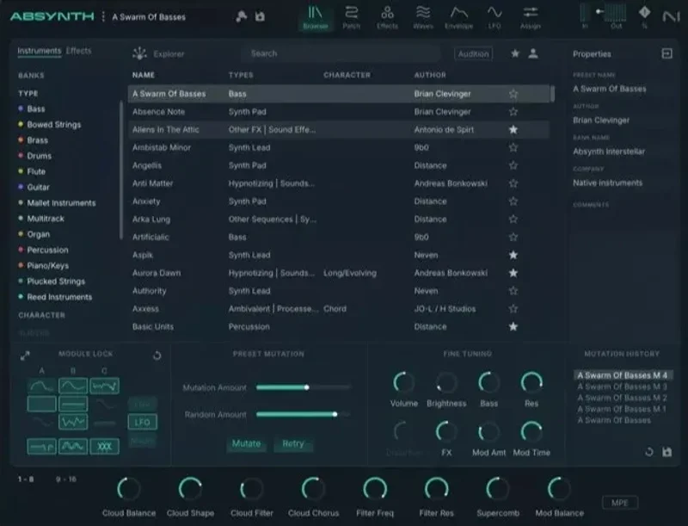688x526 pixels.
Task: Unfavorite the Basic Units preset star
Action: (x=513, y=326)
